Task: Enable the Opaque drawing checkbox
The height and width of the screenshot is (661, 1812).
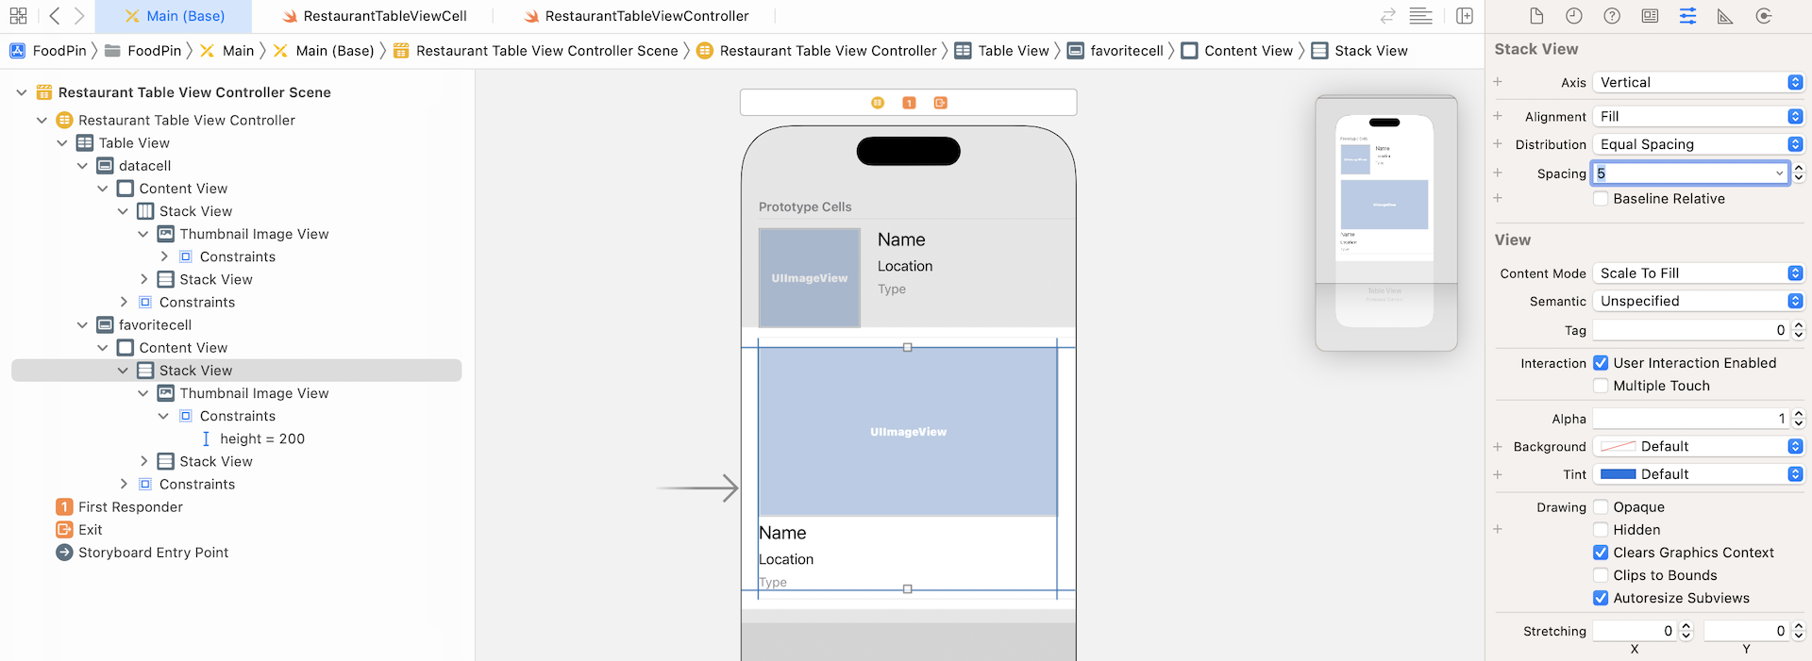Action: (1601, 507)
